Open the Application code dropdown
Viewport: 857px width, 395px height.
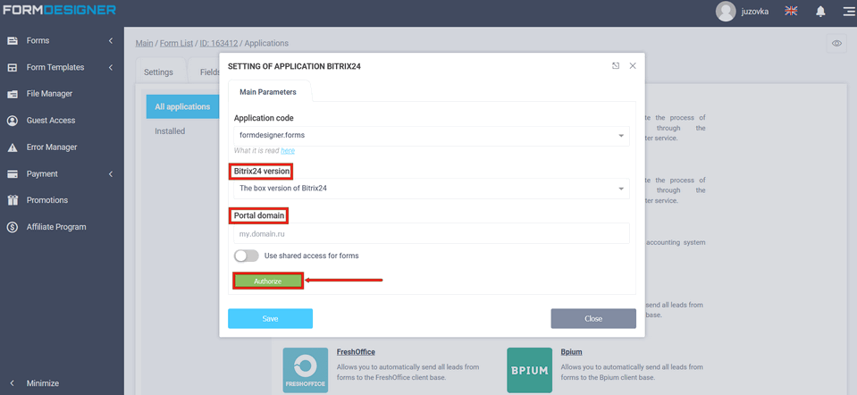(432, 136)
